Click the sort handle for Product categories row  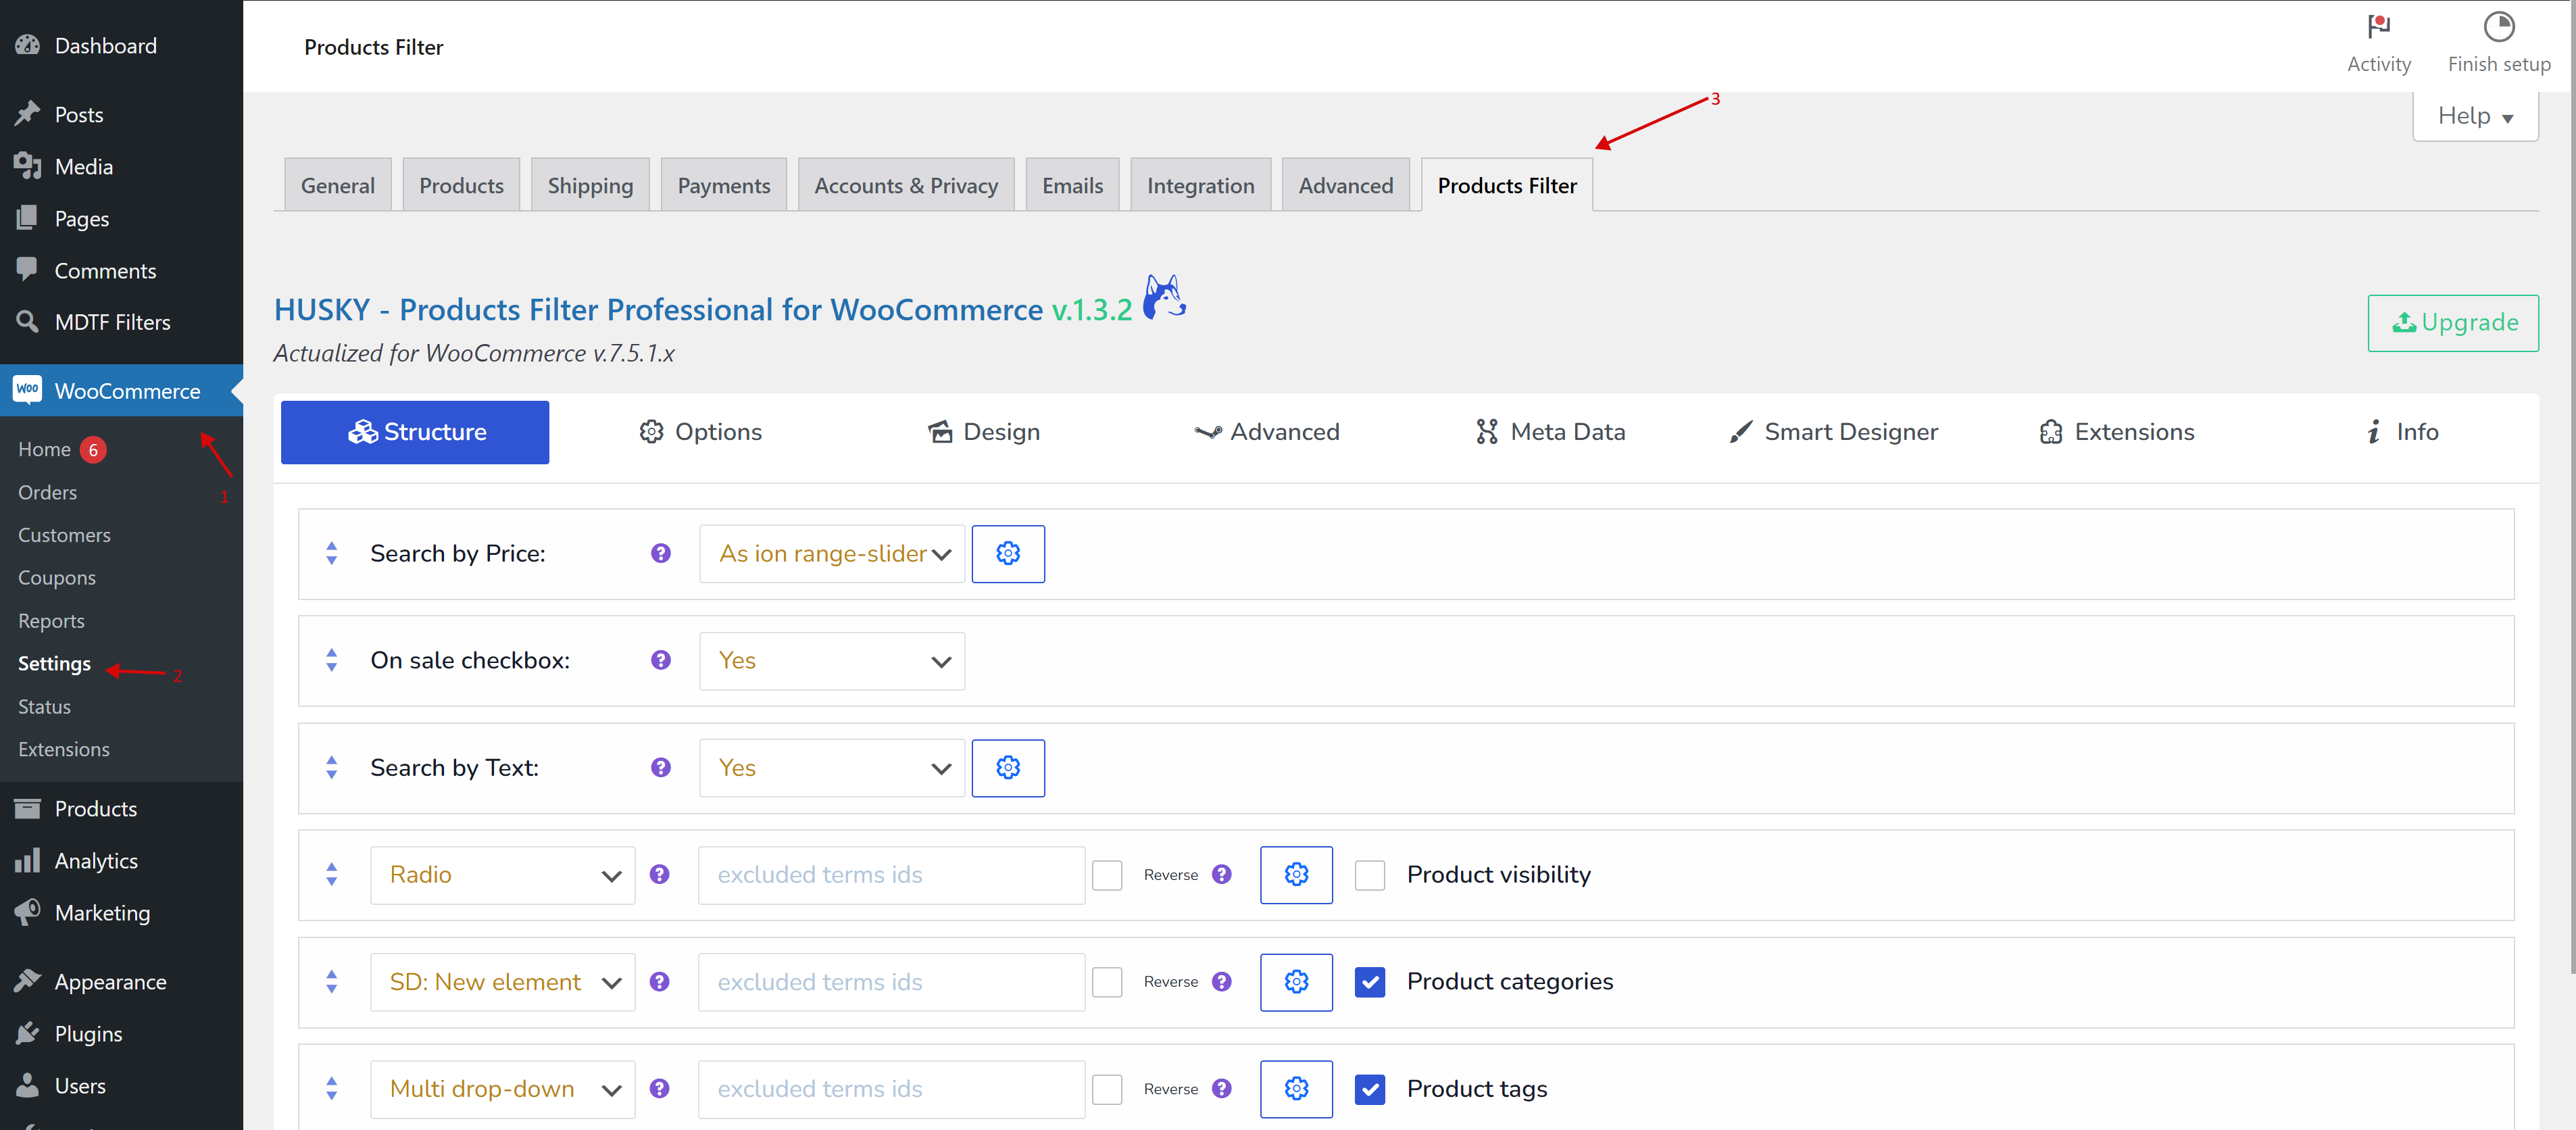pos(331,982)
